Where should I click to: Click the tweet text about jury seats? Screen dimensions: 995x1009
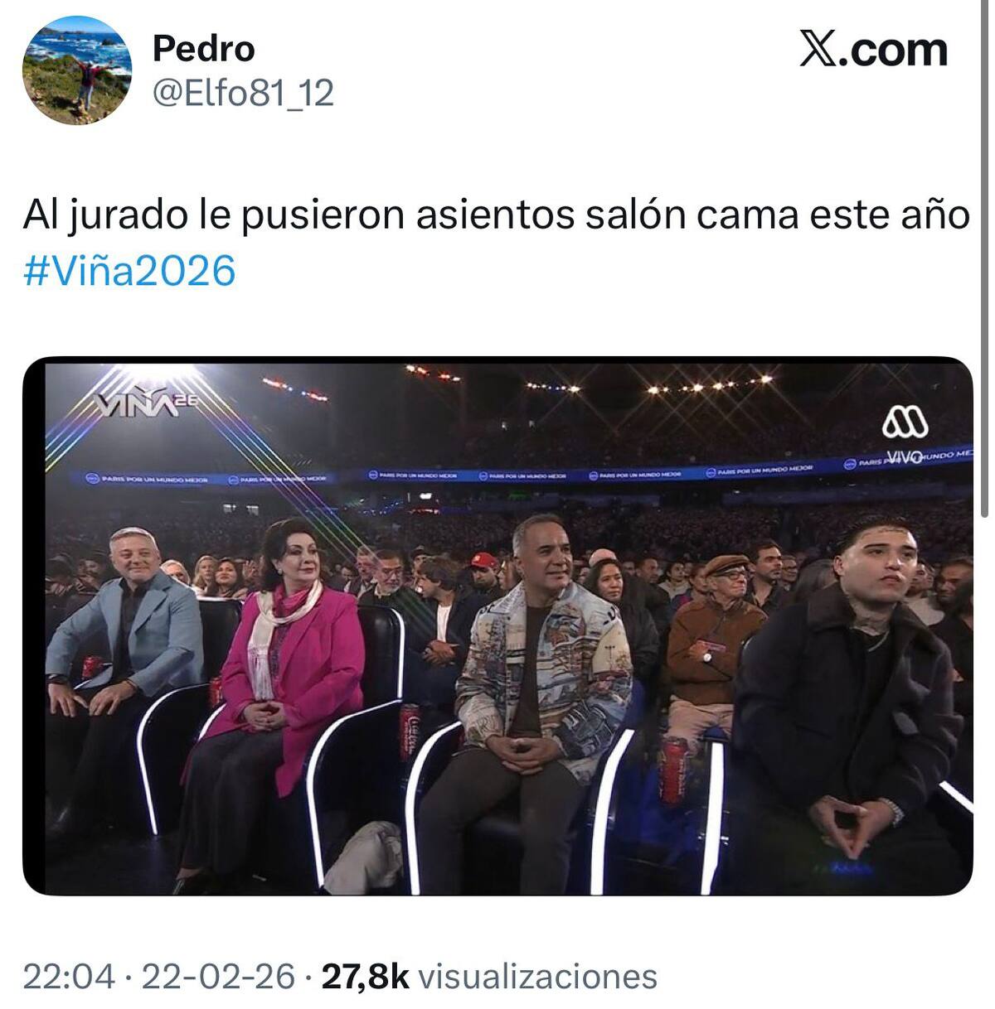click(x=496, y=215)
